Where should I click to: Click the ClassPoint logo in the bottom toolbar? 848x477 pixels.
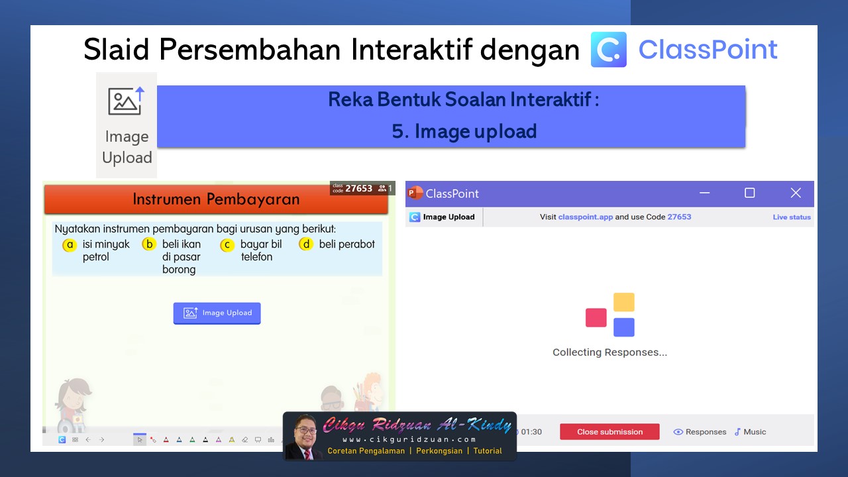tap(61, 439)
